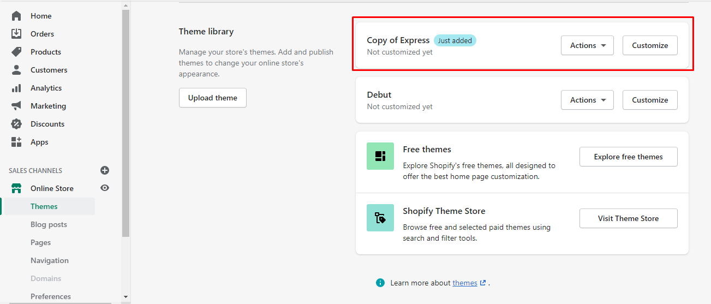Click the Orders inbox icon
Viewport: 711px width, 304px height.
[16, 34]
